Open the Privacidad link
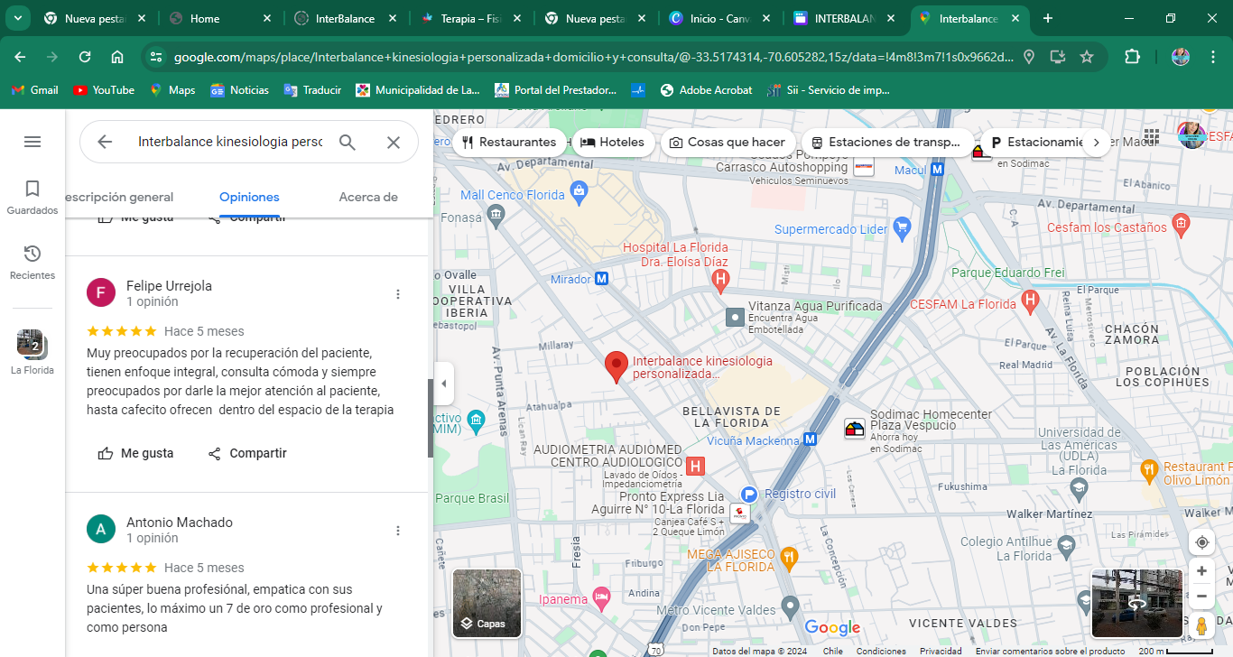This screenshot has height=657, width=1233. tap(941, 651)
